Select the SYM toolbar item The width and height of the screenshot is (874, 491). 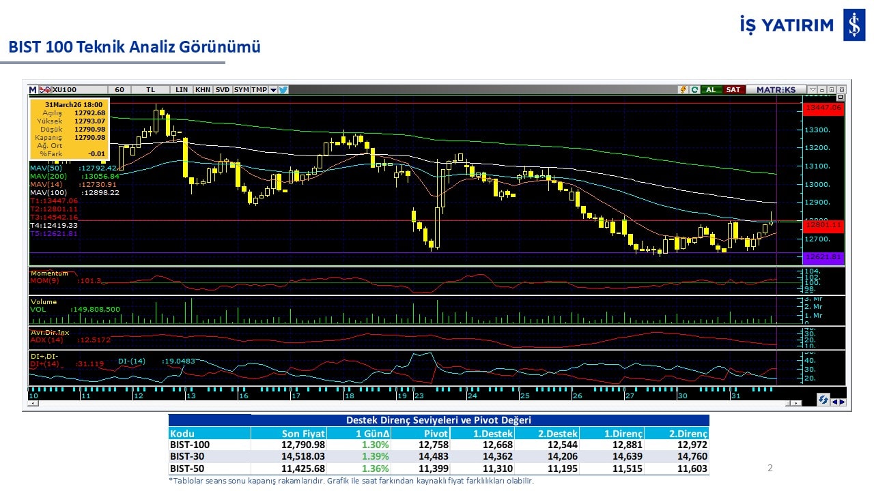[241, 89]
